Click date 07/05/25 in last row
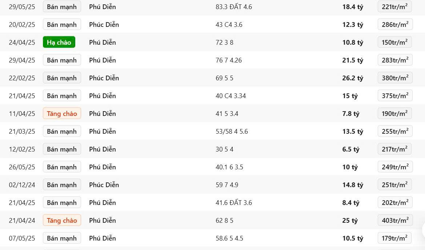This screenshot has width=425, height=250. pos(22,238)
